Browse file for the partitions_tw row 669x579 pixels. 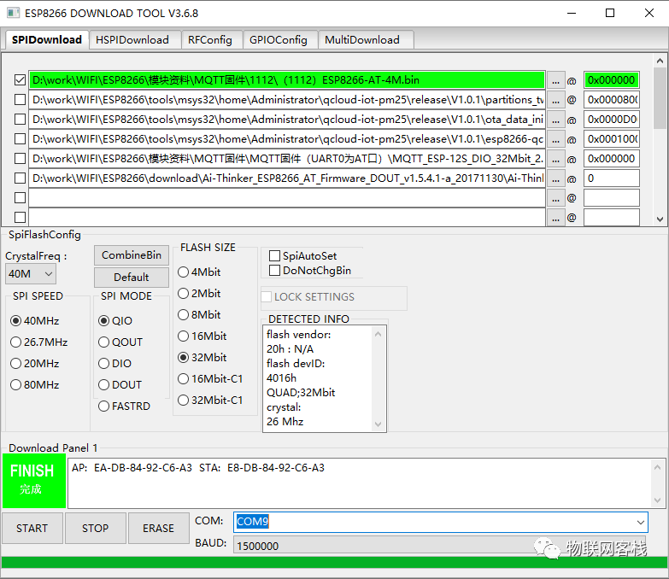(555, 100)
